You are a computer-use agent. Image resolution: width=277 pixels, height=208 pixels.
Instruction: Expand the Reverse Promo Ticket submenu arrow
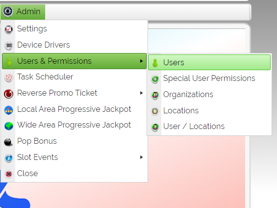coord(141,93)
